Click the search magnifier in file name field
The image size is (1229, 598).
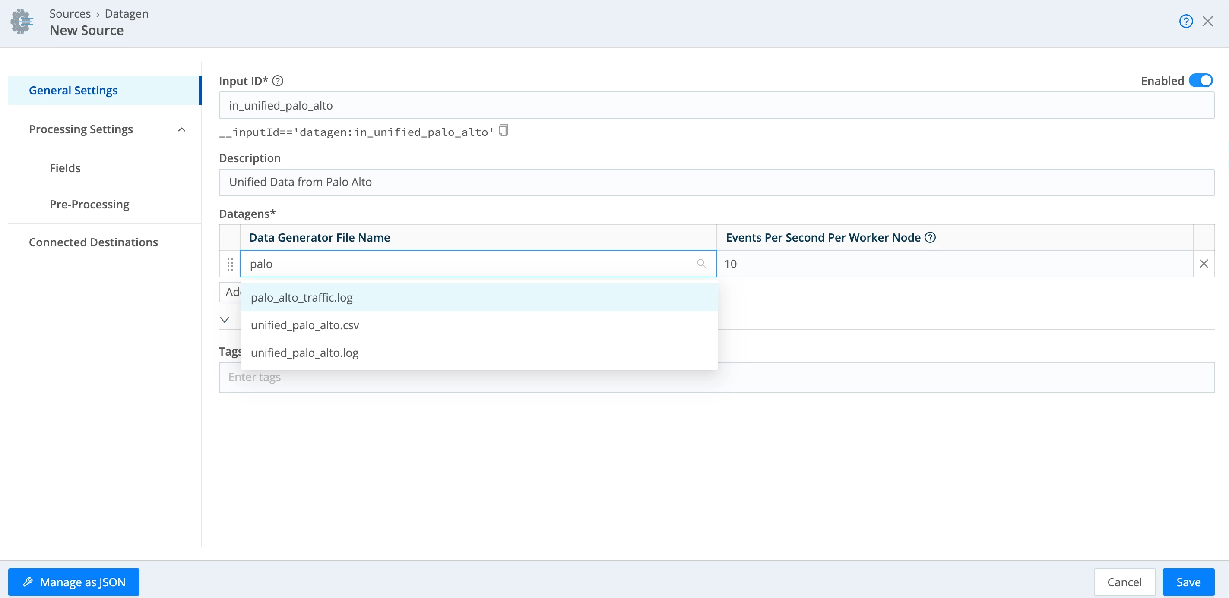701,264
